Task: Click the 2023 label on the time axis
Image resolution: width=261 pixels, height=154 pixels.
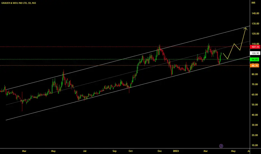Action: 176,151
